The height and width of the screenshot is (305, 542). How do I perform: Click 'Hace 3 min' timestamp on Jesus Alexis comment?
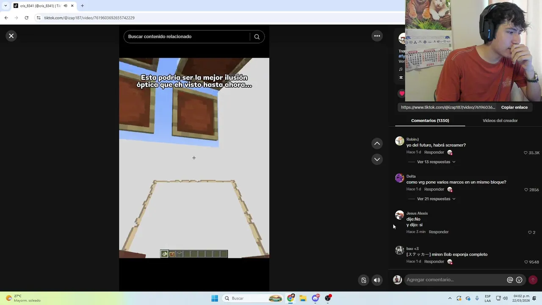click(x=416, y=232)
